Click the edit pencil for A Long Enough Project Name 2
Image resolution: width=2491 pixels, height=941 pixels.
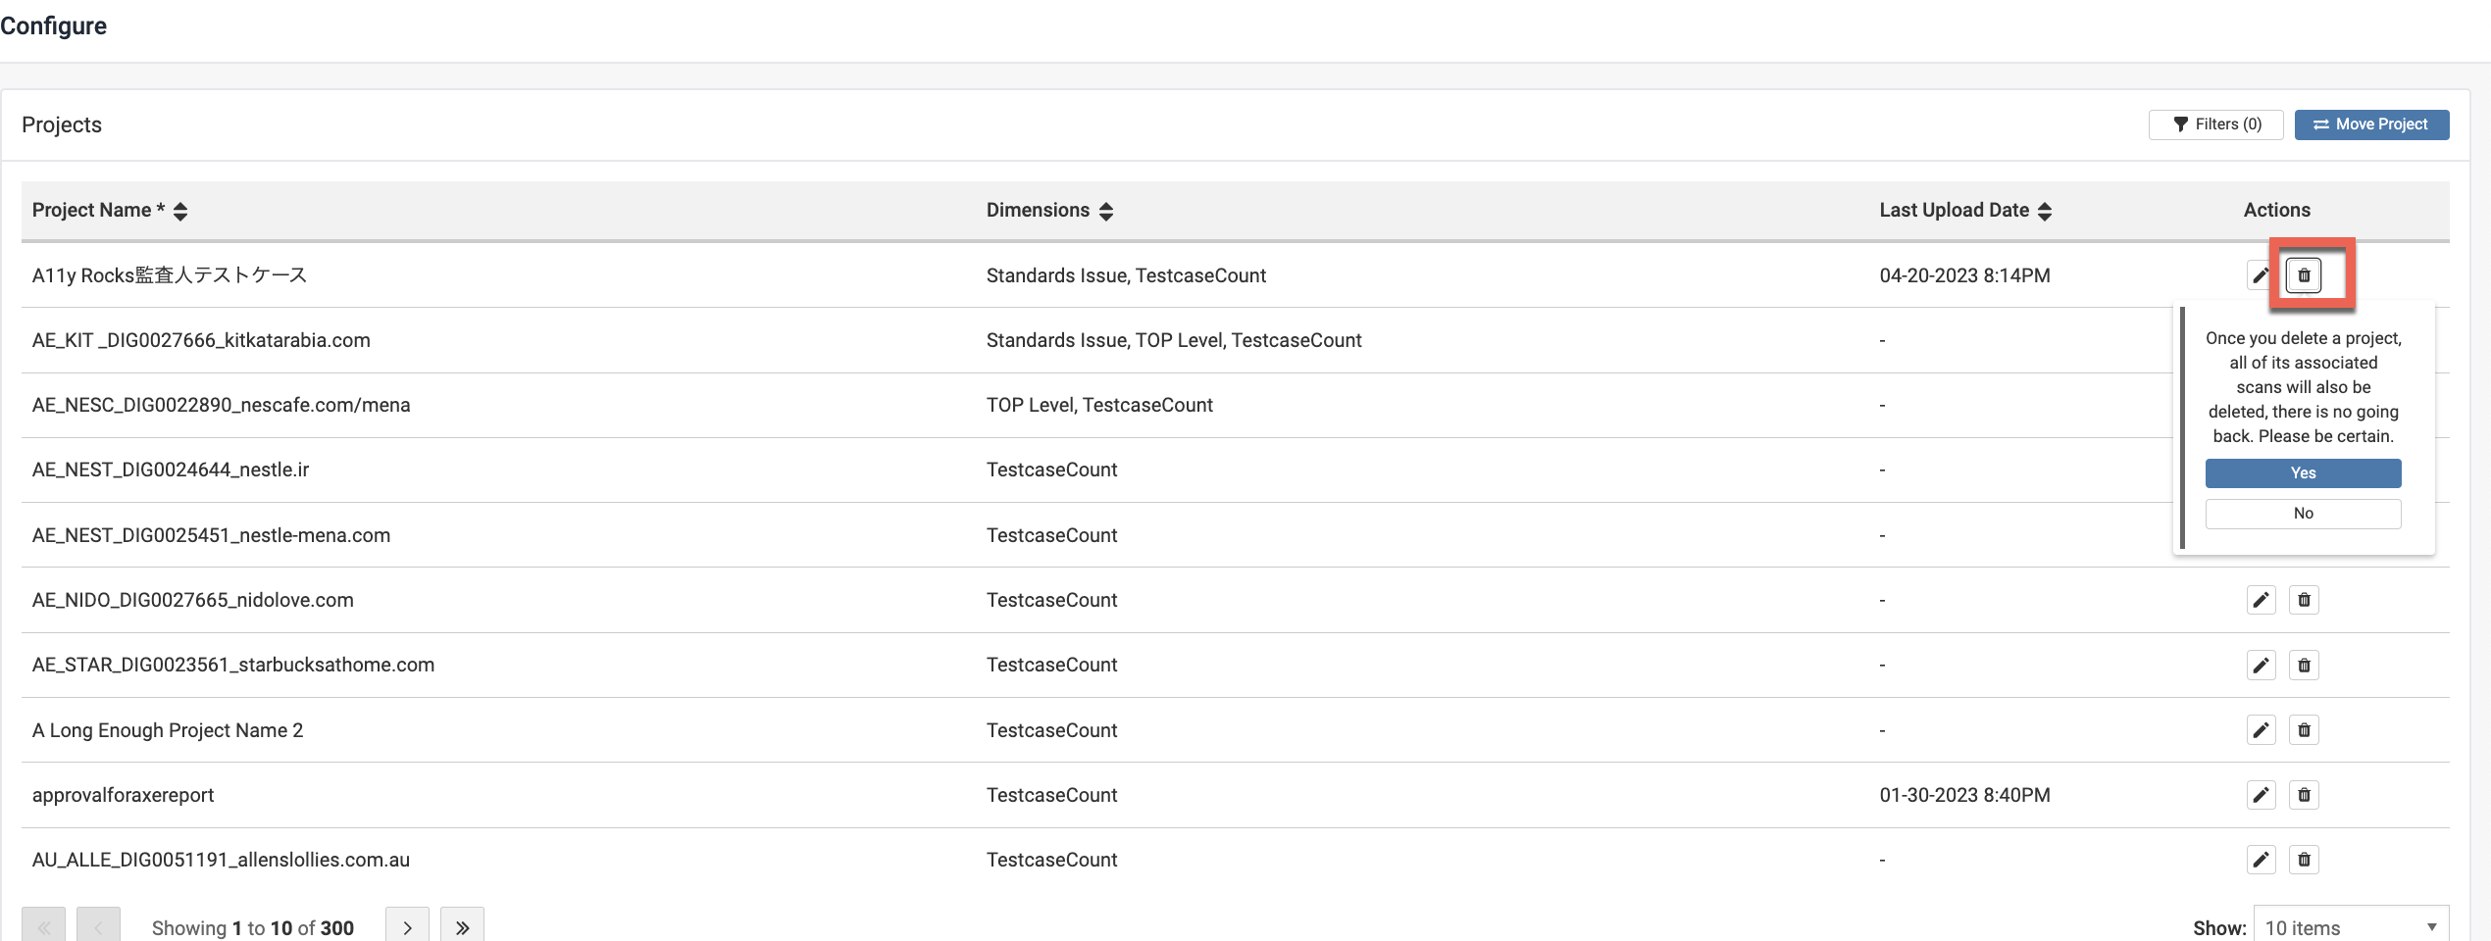(x=2262, y=730)
